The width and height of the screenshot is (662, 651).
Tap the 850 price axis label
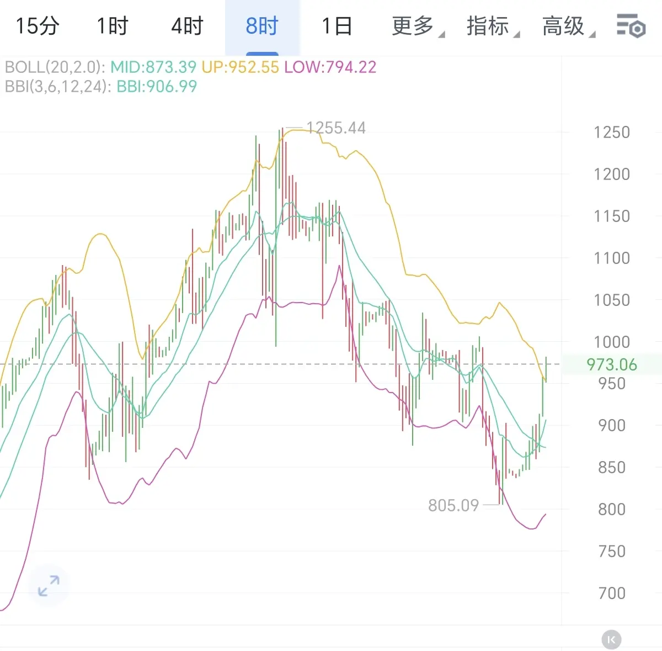612,468
